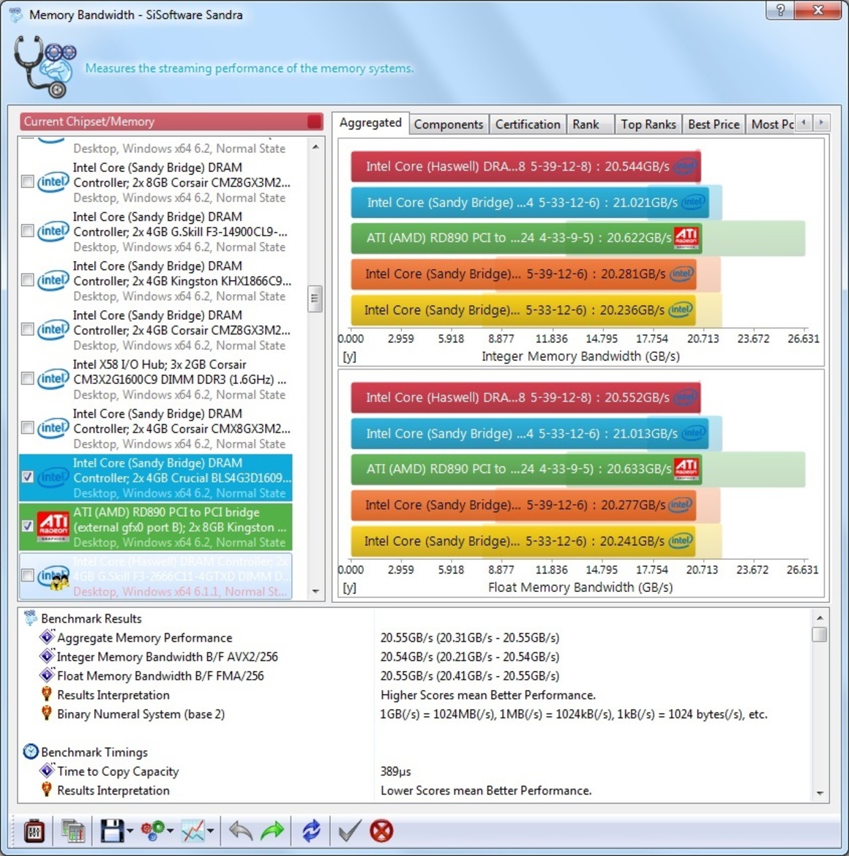
Task: Click the grey checkmark OK icon
Action: 349,831
